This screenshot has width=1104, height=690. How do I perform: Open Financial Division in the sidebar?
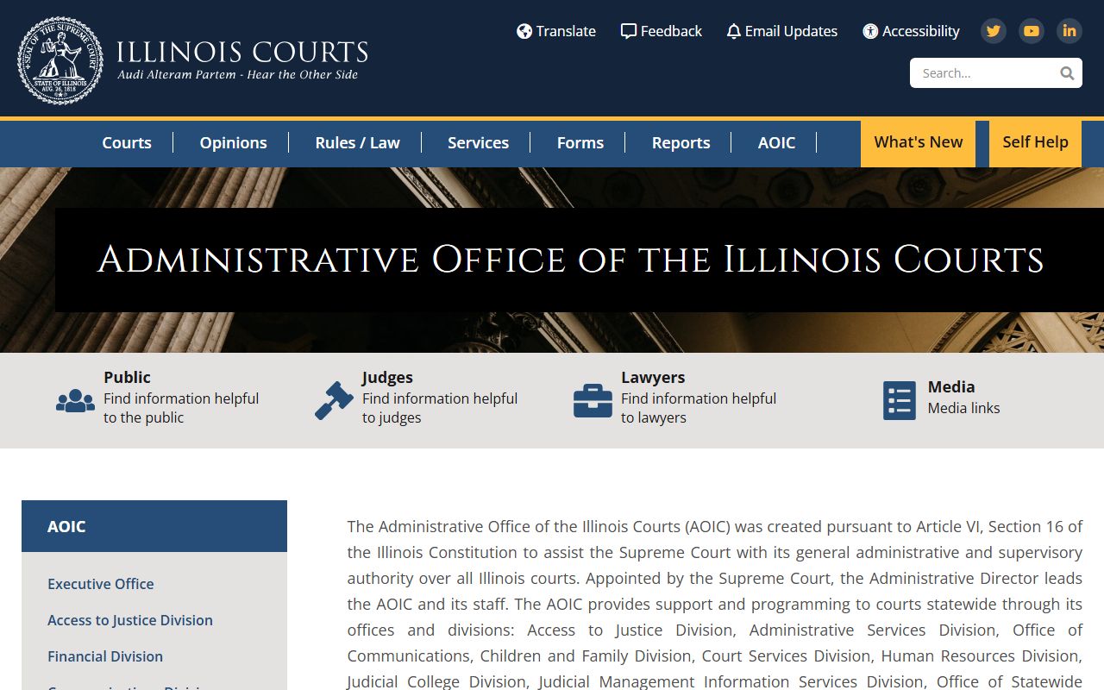105,656
